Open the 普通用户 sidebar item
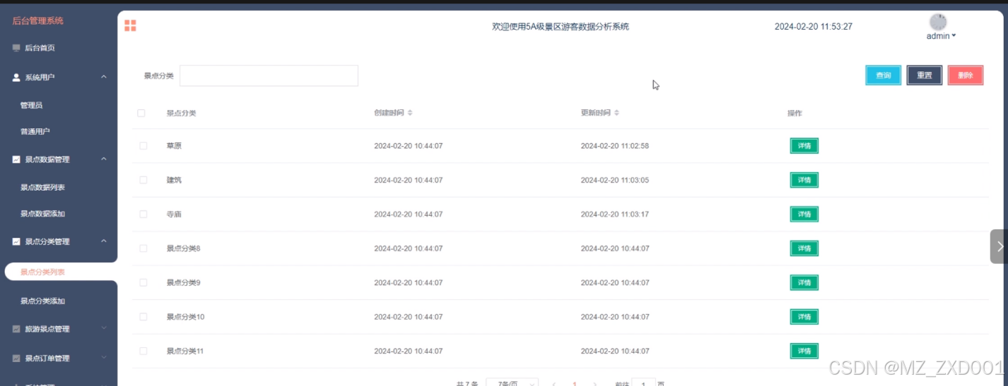The height and width of the screenshot is (386, 1008). 35,131
